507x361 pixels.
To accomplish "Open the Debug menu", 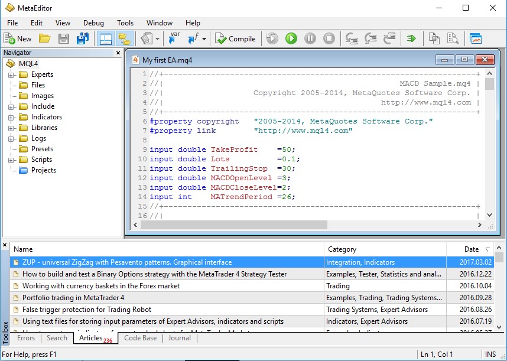I will 93,23.
